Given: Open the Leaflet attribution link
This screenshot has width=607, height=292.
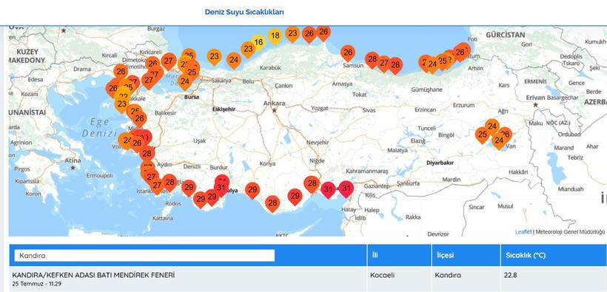Looking at the screenshot, I should pyautogui.click(x=523, y=232).
